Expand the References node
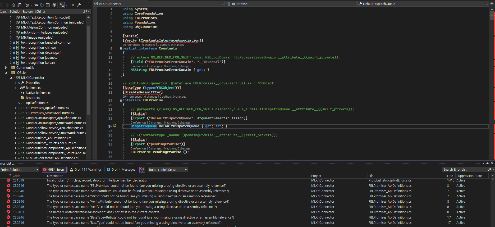 click(x=15, y=88)
